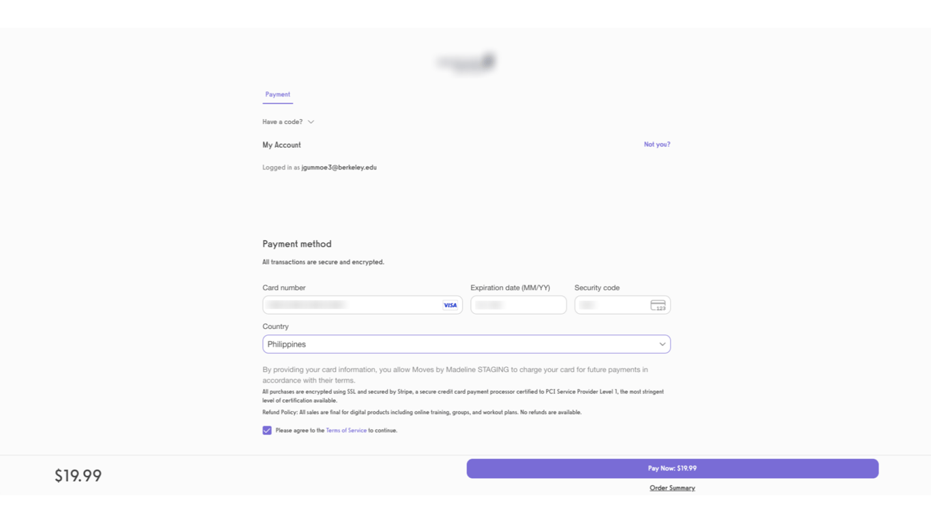
Task: Switch to the Payment tab
Action: (x=277, y=95)
